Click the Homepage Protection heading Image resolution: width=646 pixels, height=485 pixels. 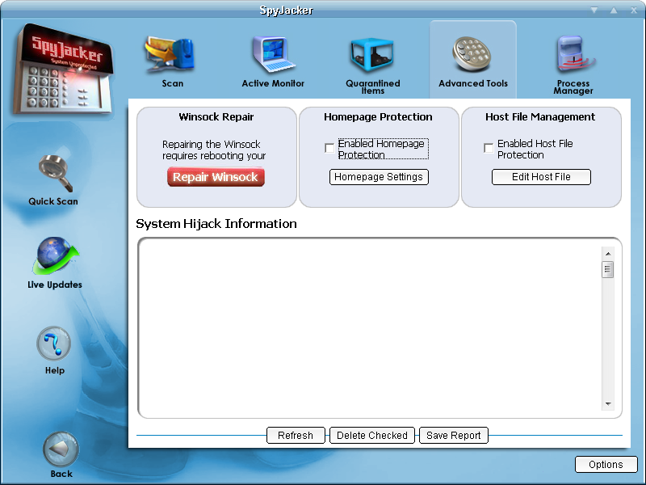378,116
